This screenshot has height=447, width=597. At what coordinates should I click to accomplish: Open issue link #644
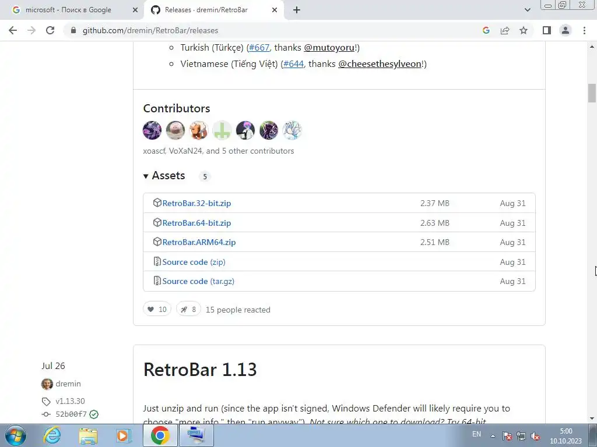coord(294,64)
